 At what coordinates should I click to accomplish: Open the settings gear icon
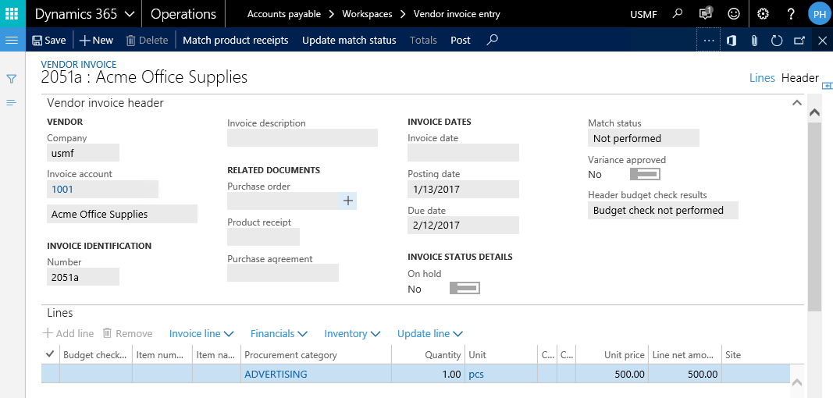764,14
